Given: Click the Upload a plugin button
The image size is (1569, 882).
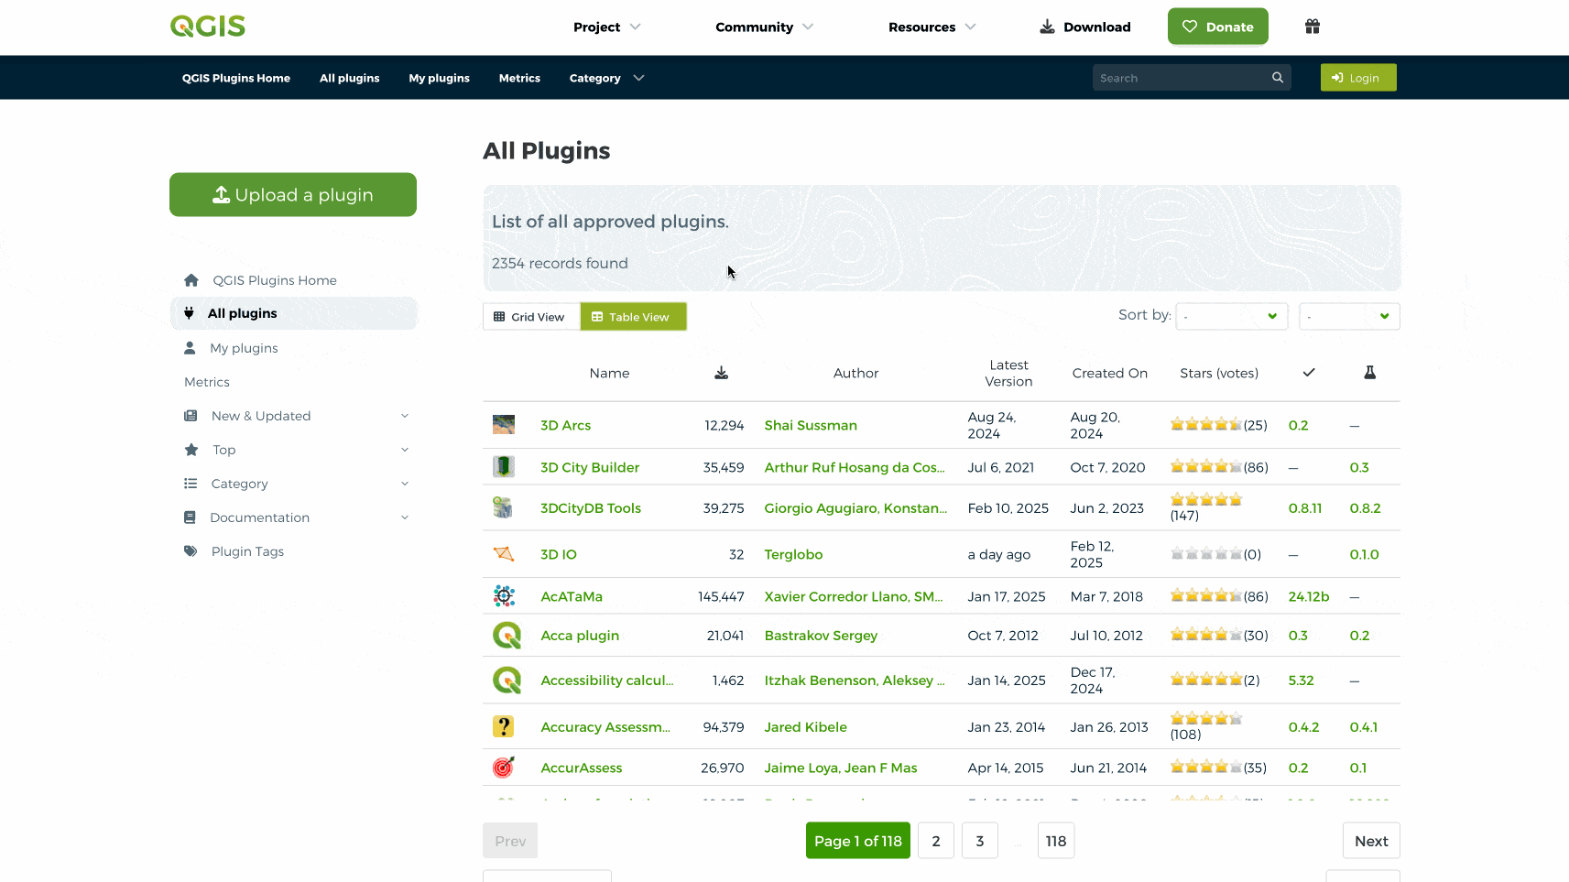Looking at the screenshot, I should (293, 195).
